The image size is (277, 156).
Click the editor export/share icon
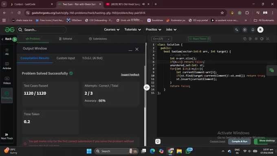pyautogui.click(x=251, y=39)
